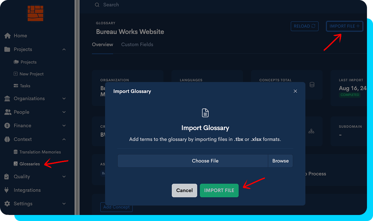Click the concepts total database icon
Screen dimensions: 373x221
point(312,85)
